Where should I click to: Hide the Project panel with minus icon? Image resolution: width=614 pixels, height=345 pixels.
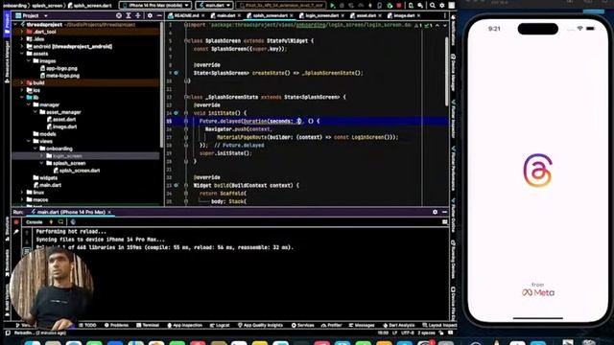[x=159, y=15]
